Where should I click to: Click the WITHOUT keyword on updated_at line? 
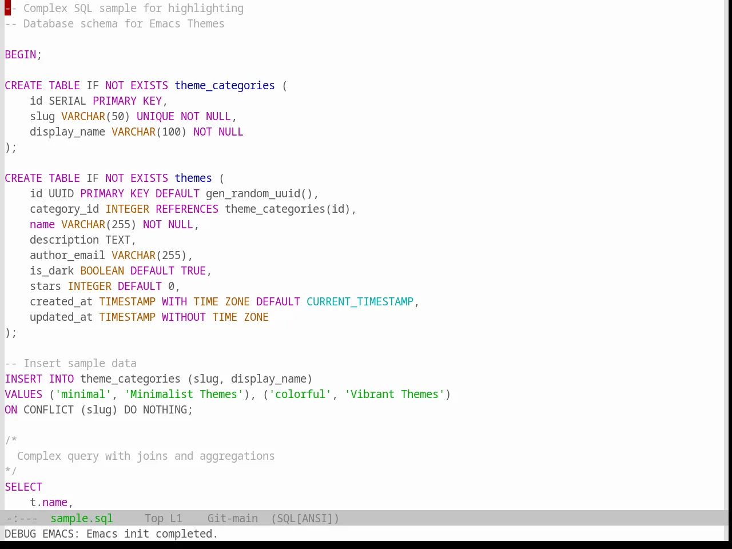click(x=184, y=317)
